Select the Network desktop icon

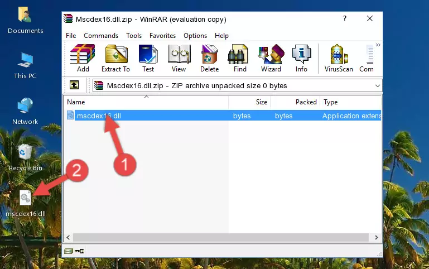(25, 112)
